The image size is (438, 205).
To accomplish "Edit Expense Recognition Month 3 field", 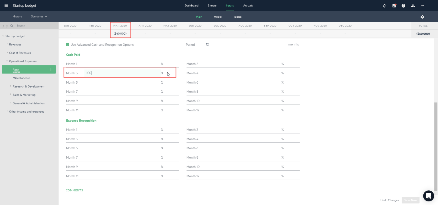I will (123, 139).
